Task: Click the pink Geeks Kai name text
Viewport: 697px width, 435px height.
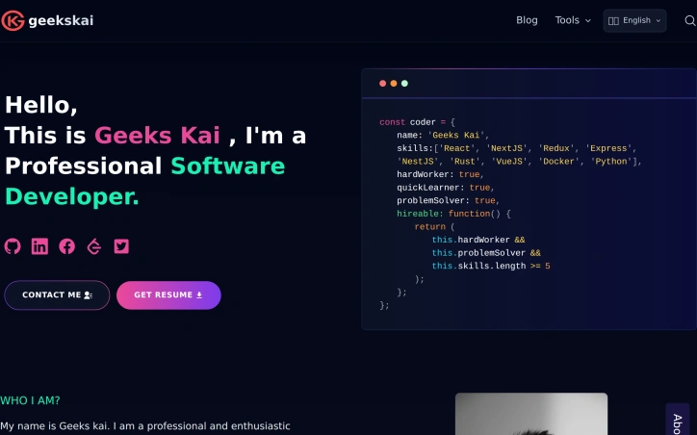Action: 157,135
